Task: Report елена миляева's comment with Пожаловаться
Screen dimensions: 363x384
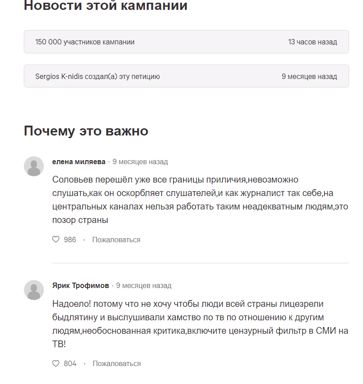Action: 116,240
